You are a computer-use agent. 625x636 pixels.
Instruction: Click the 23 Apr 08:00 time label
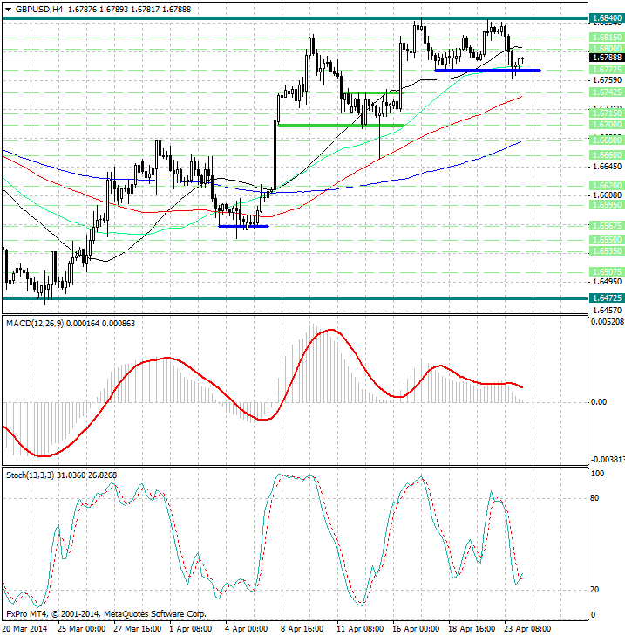click(527, 629)
